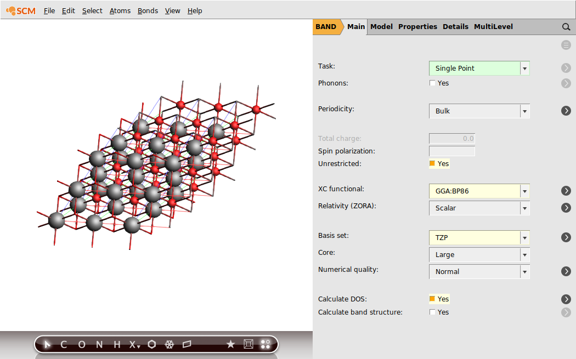576x359 pixels.
Task: Choose the Oxygen atom tool
Action: point(82,344)
